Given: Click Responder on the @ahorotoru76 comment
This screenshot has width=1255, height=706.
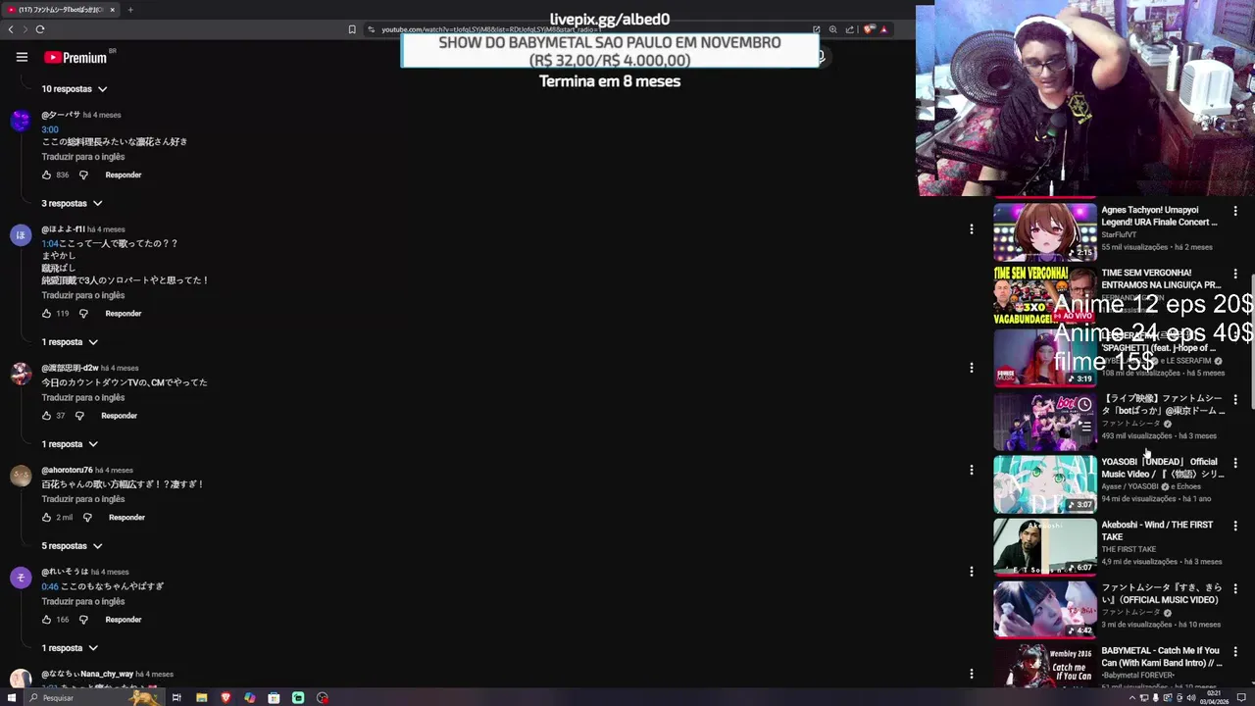Looking at the screenshot, I should 127,518.
